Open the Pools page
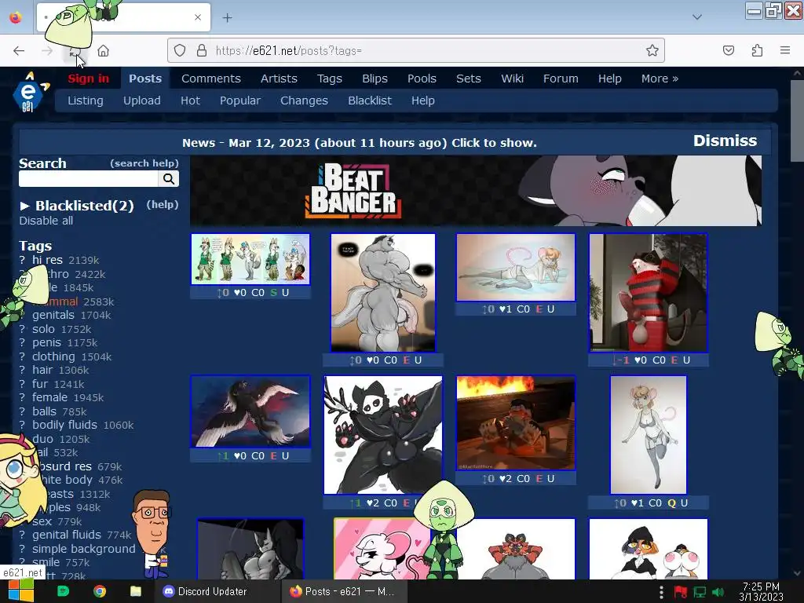804x603 pixels. tap(422, 79)
